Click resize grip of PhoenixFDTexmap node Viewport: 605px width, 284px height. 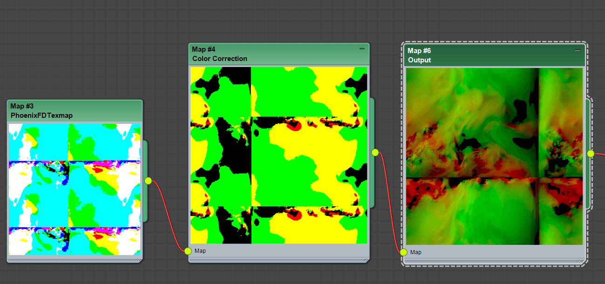pos(138,260)
